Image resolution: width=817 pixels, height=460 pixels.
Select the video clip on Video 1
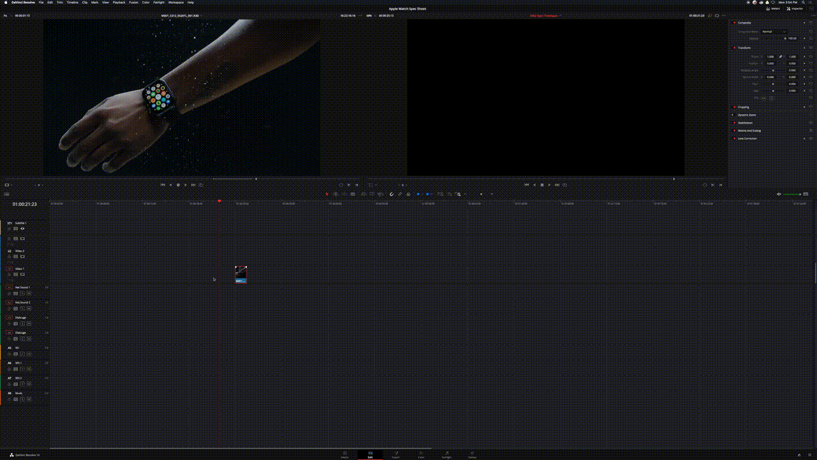tap(241, 275)
